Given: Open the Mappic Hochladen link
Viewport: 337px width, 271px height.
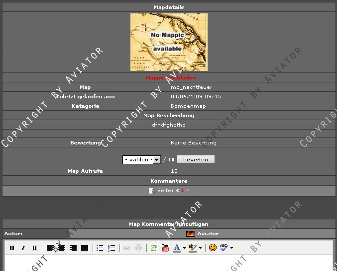Looking at the screenshot, I should coord(171,78).
